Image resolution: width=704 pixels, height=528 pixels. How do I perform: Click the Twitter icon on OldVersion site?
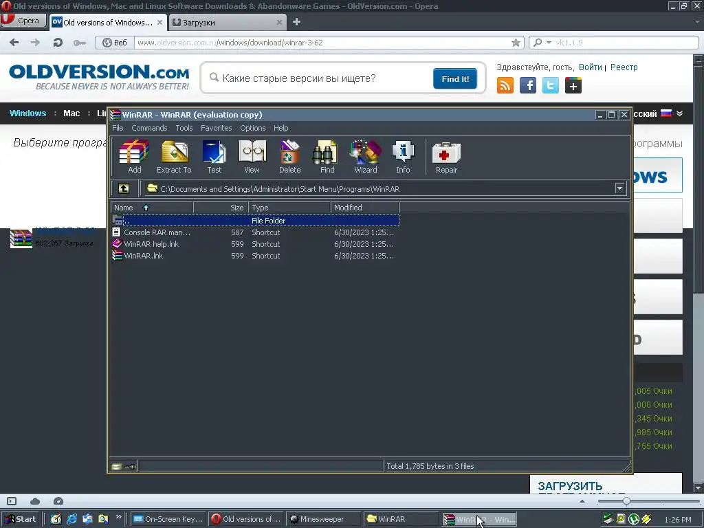(551, 85)
